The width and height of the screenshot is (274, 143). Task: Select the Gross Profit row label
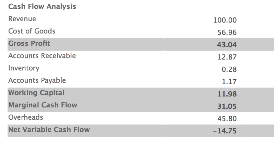tap(29, 43)
